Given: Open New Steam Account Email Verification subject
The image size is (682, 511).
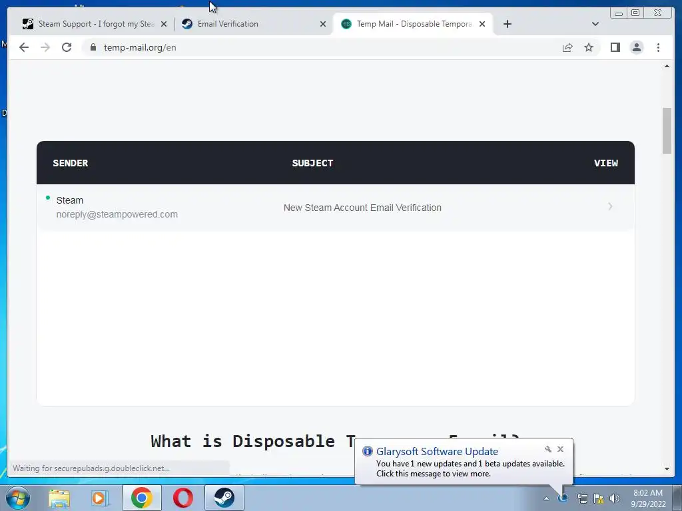Looking at the screenshot, I should [362, 208].
